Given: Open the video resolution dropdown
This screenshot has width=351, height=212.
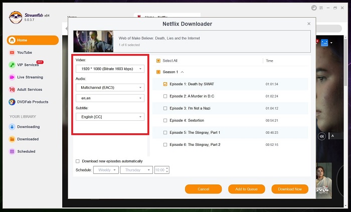Looking at the screenshot, I should [110, 69].
